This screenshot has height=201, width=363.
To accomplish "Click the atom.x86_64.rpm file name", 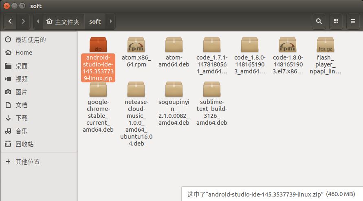I will [136, 61].
